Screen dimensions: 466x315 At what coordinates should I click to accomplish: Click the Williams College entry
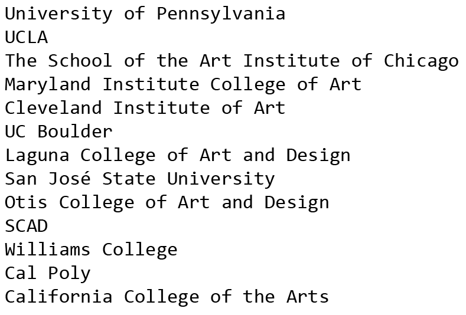[91, 250]
